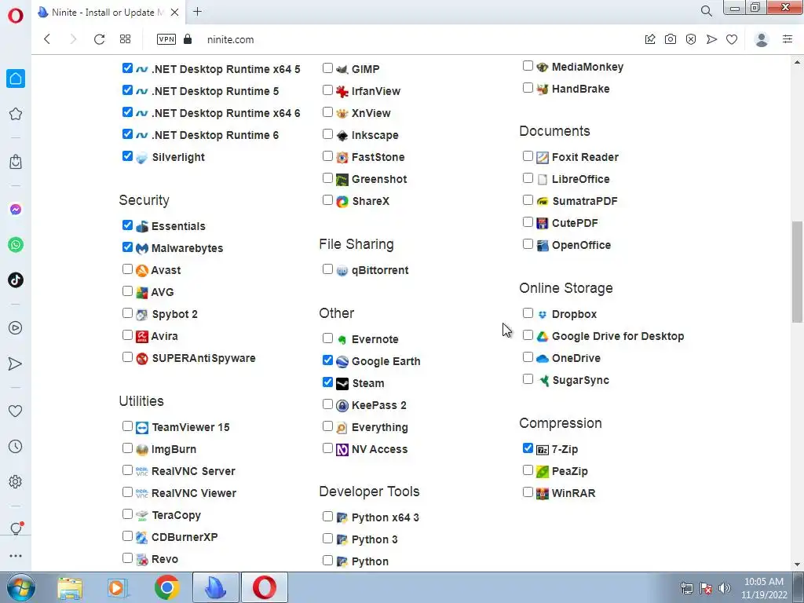The width and height of the screenshot is (804, 603).
Task: Open Bookmarks star in Opera sidebar
Action: point(16,114)
